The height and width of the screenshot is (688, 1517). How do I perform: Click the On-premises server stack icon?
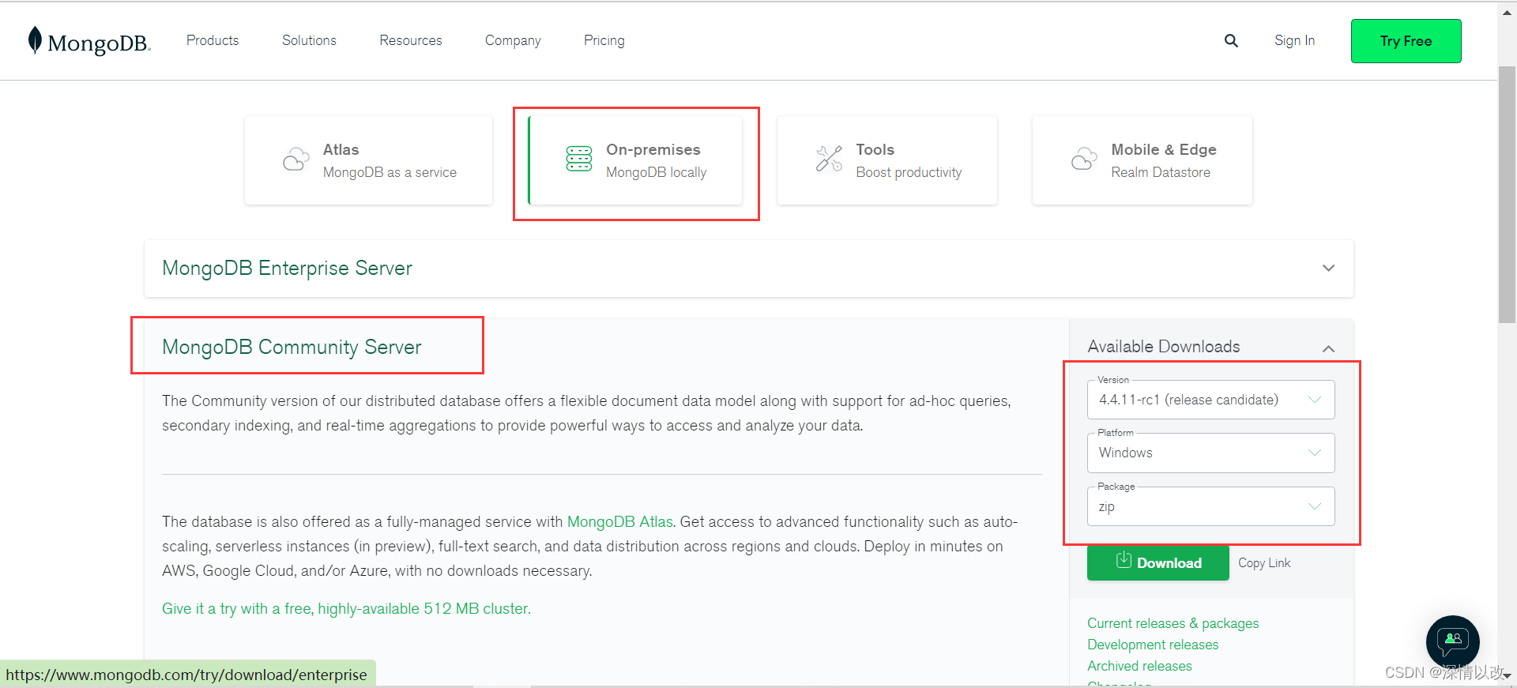579,159
